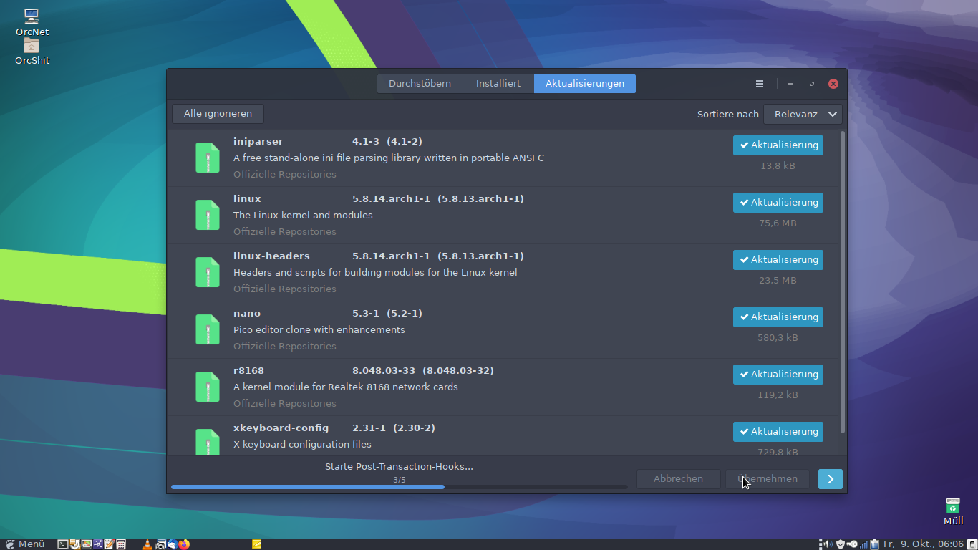Click the iniparser package icon
Image resolution: width=978 pixels, height=550 pixels.
tap(208, 158)
